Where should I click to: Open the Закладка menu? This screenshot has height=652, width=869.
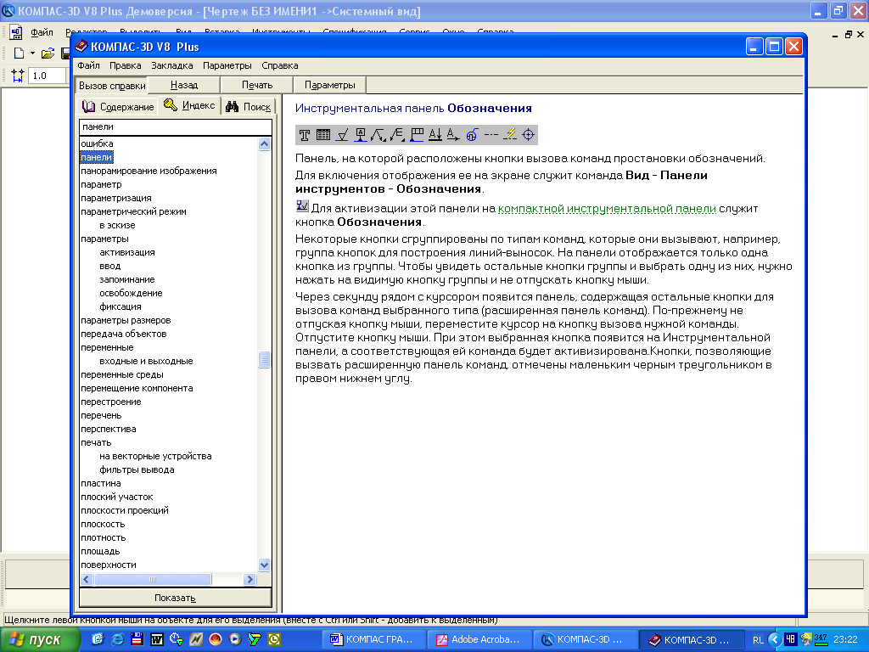click(171, 65)
